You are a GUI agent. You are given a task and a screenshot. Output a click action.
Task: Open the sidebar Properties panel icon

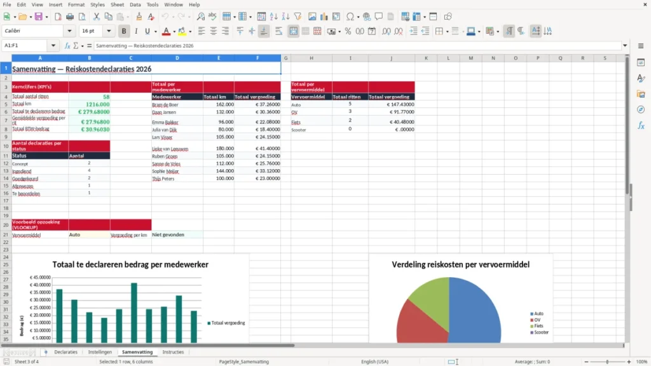click(x=641, y=62)
